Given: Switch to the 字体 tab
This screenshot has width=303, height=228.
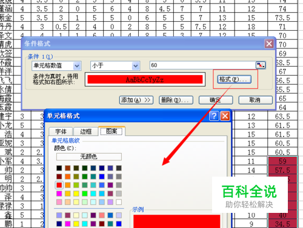Looking at the screenshot, I should click(x=61, y=131).
